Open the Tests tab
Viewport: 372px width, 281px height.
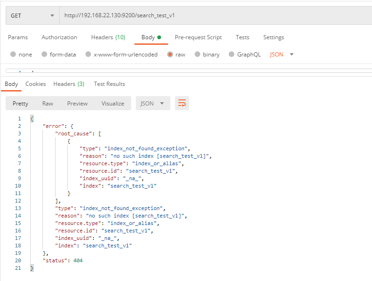coord(242,37)
